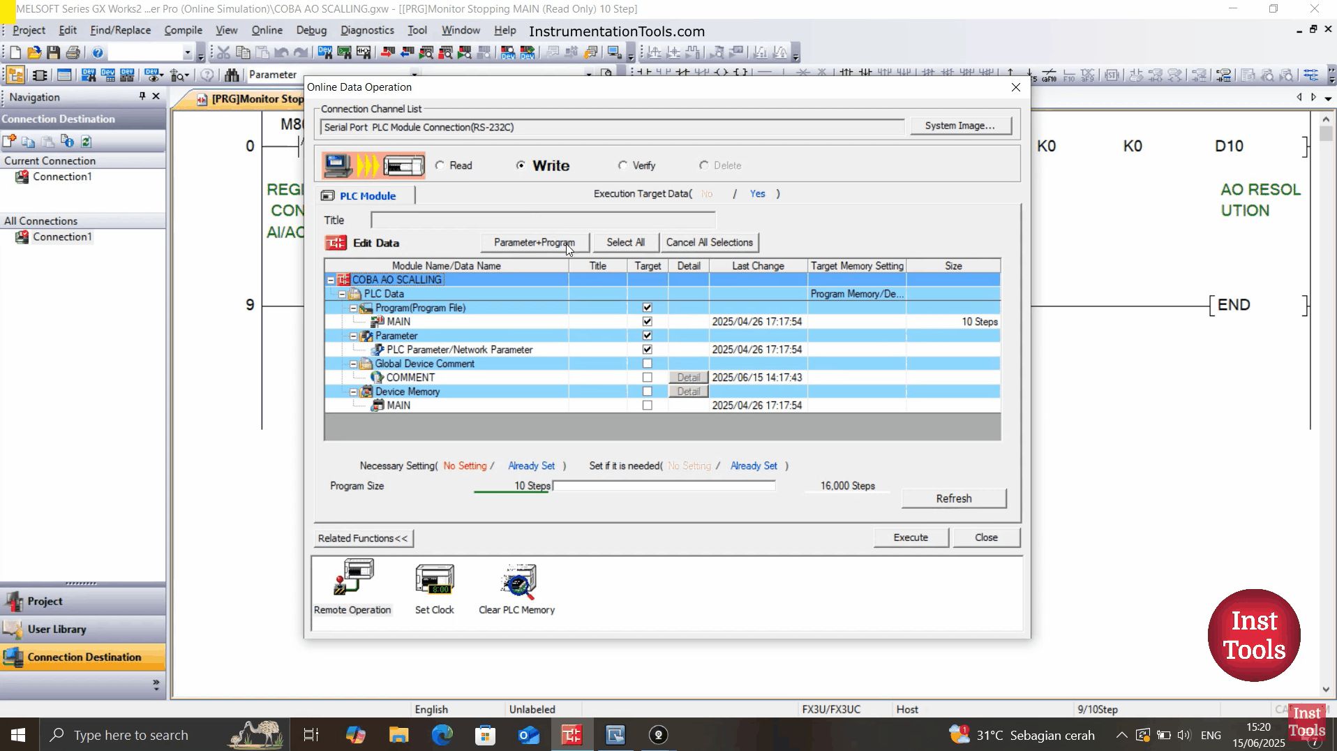The width and height of the screenshot is (1337, 751).
Task: Open the standard toolbar combo box dropdown
Action: (x=187, y=52)
